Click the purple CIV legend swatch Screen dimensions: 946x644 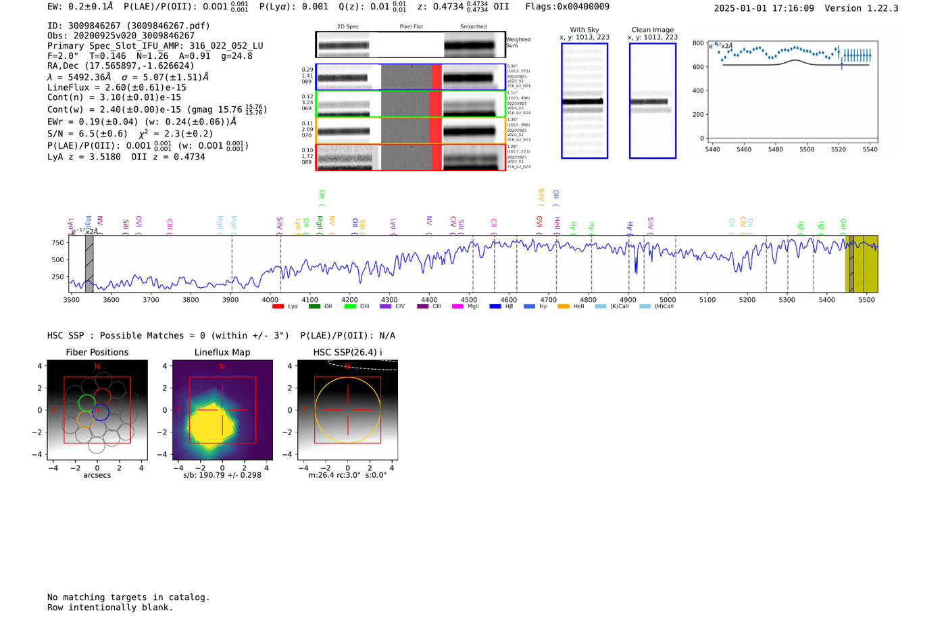386,307
